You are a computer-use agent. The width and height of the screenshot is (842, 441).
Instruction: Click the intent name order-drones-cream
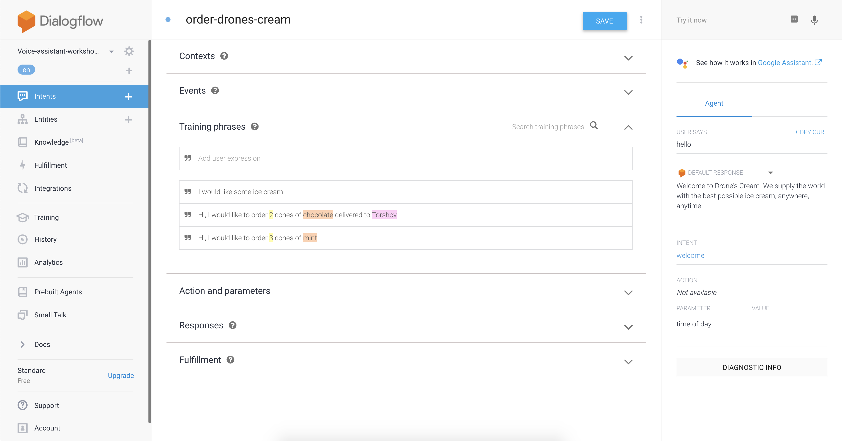pos(238,20)
